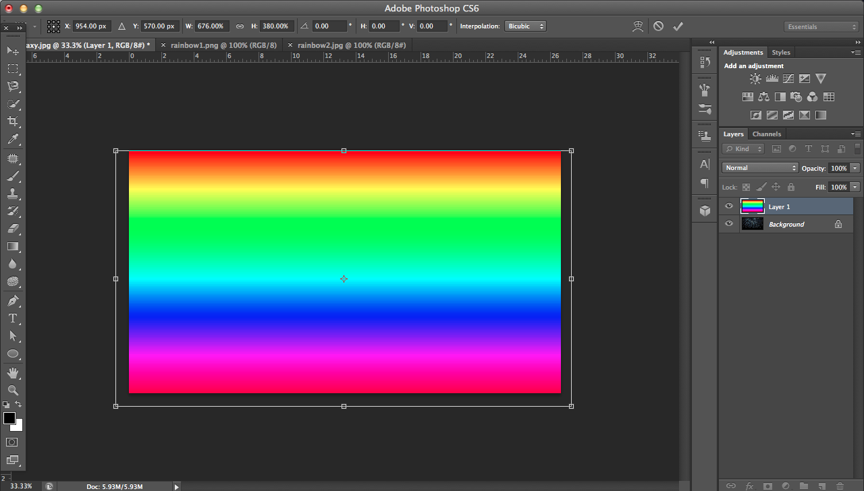Toggle warp mode in options bar
864x491 pixels.
pyautogui.click(x=638, y=26)
